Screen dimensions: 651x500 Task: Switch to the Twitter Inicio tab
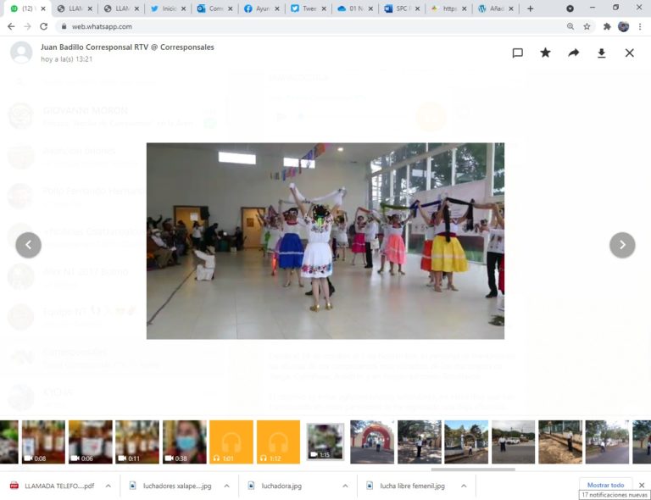tap(166, 8)
